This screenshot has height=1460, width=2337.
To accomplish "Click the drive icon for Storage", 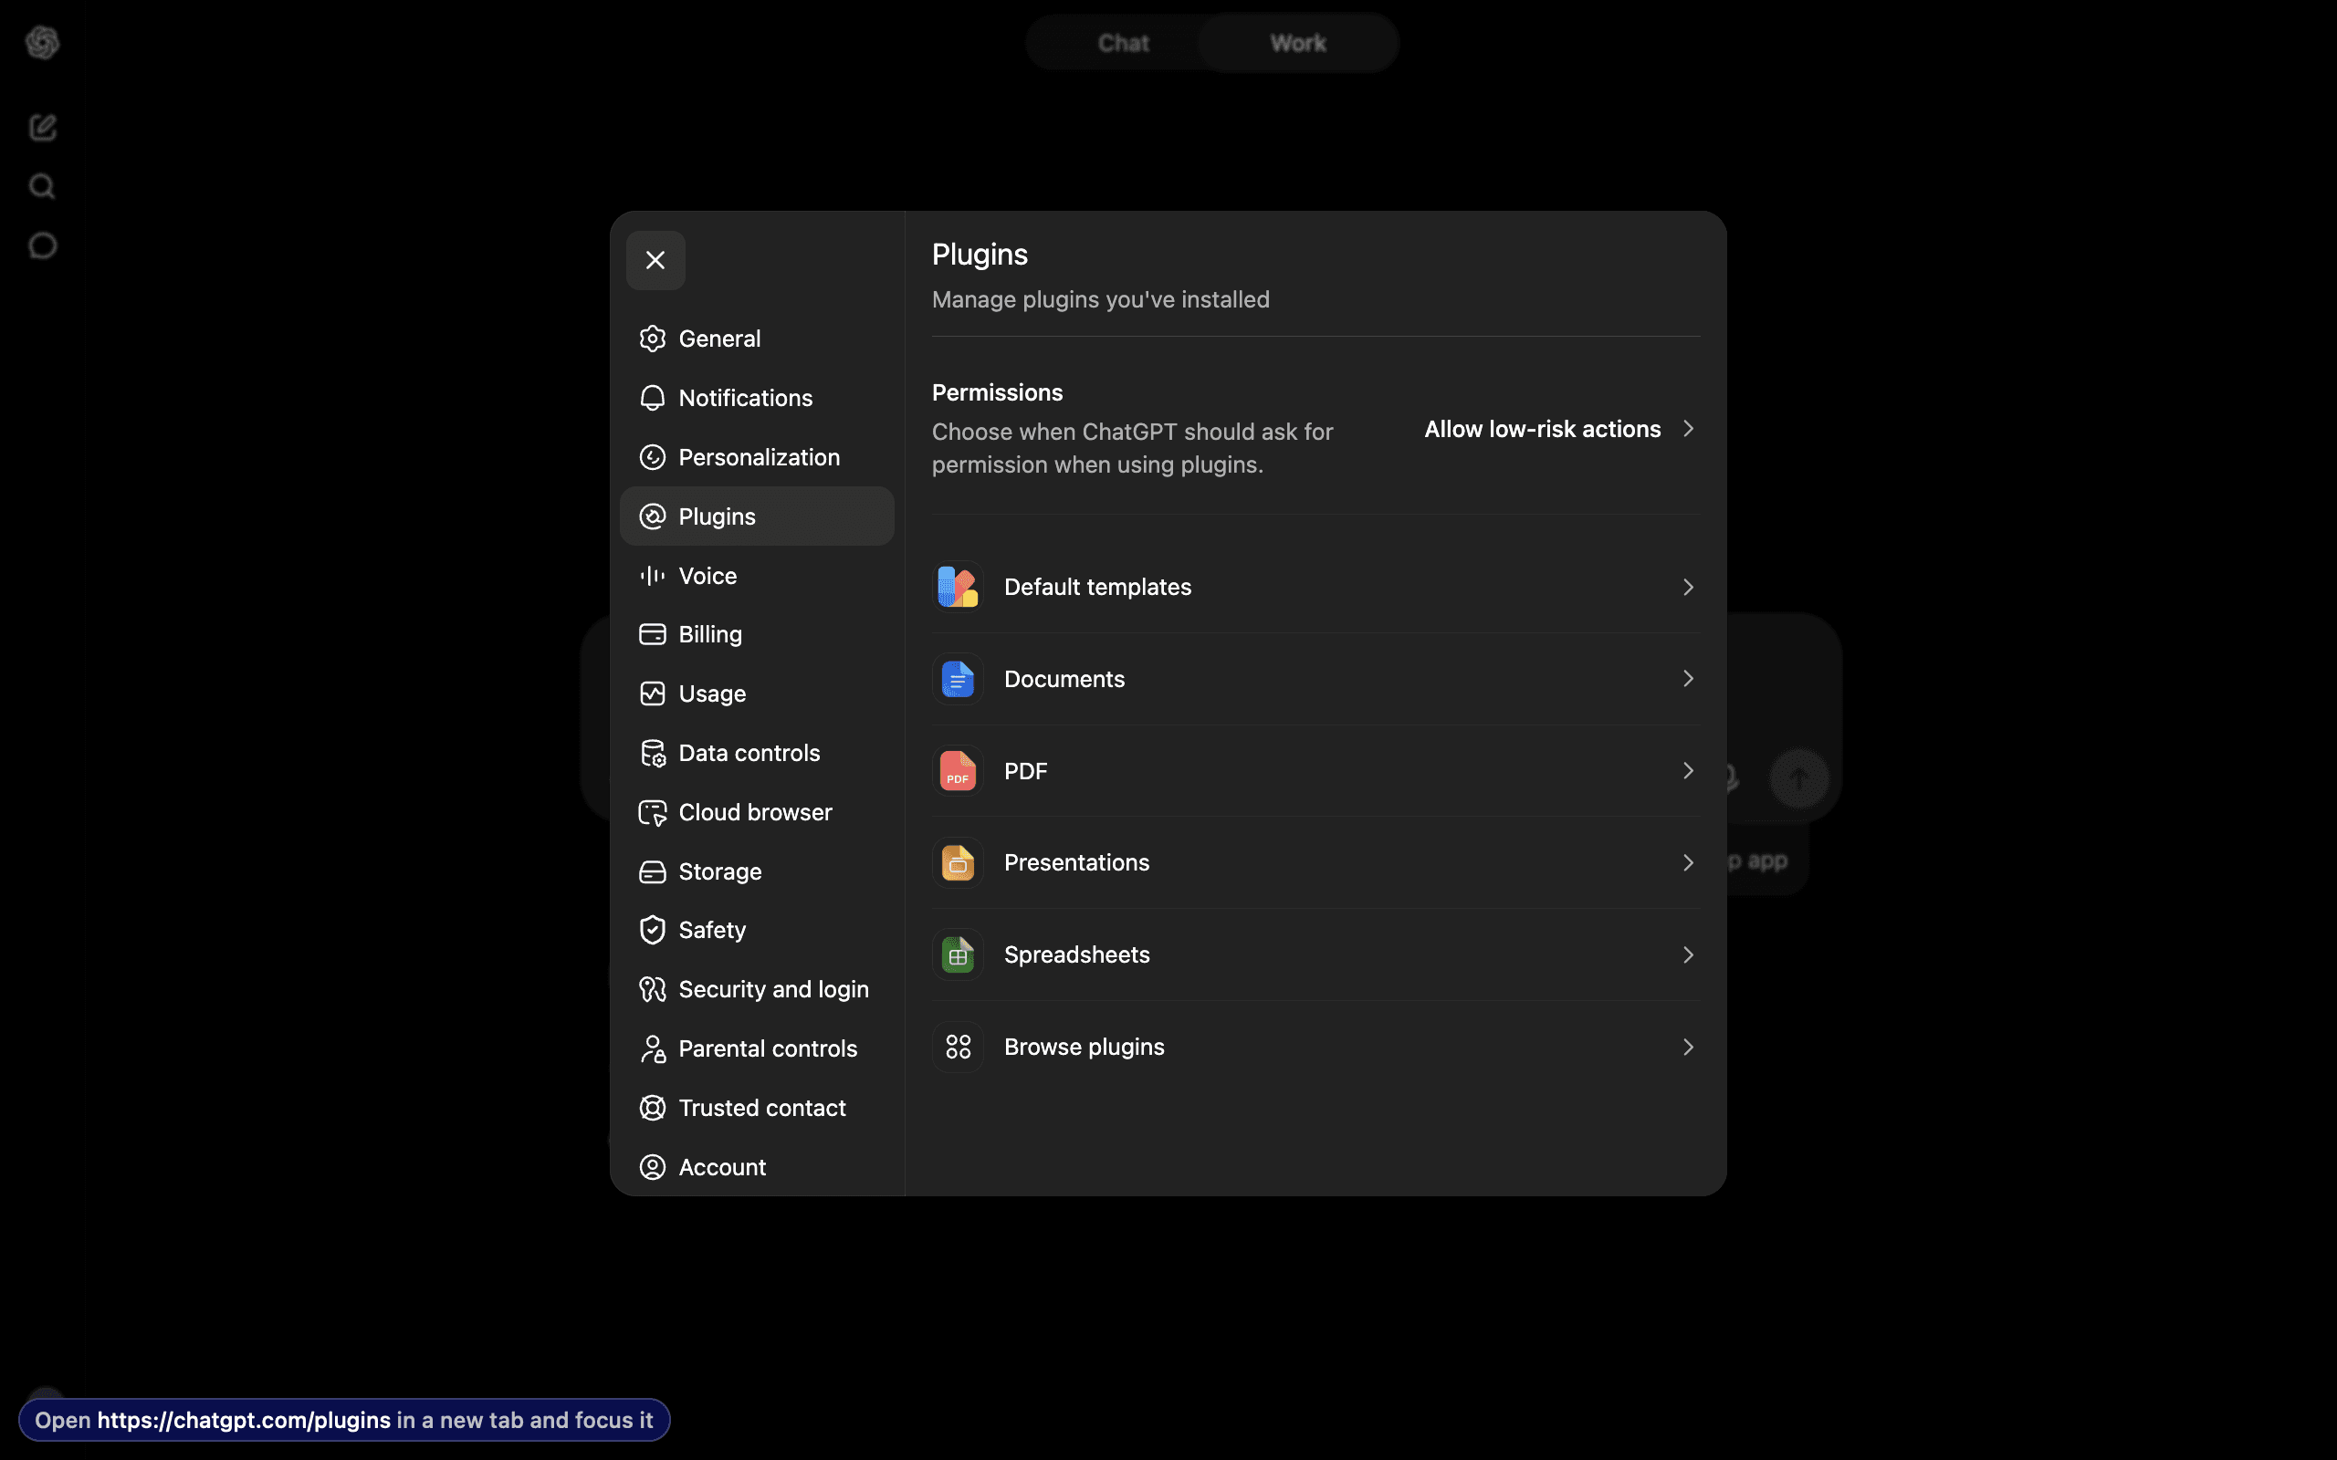I will pyautogui.click(x=653, y=872).
